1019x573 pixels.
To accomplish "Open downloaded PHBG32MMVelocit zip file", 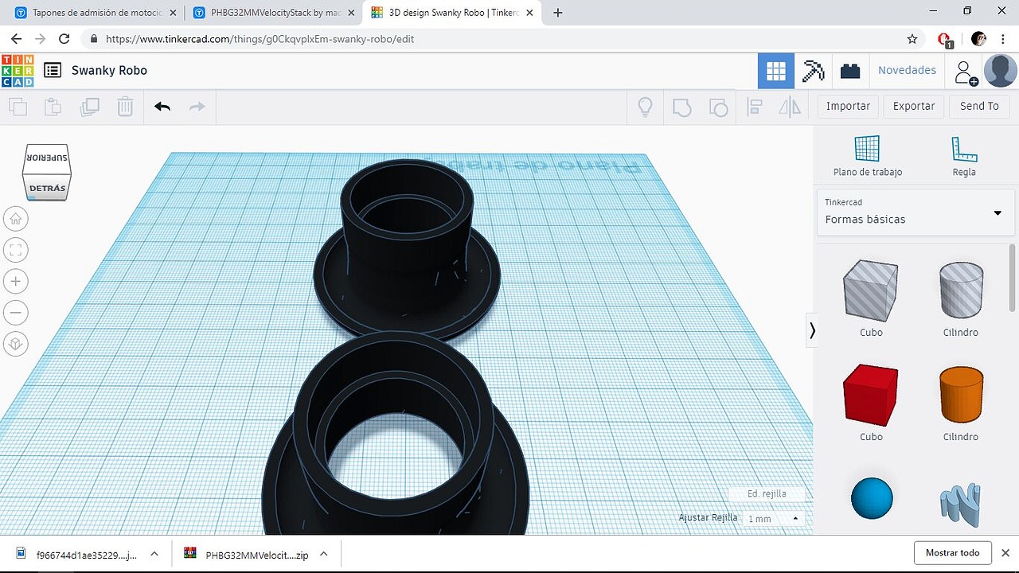I will point(248,554).
